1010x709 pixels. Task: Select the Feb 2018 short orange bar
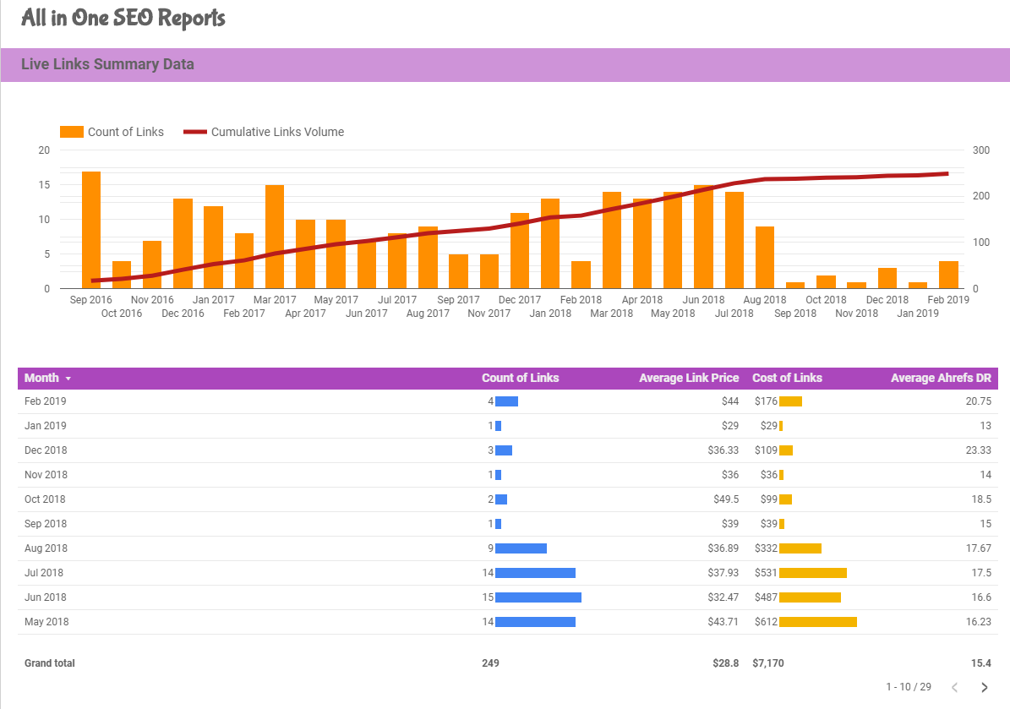581,275
